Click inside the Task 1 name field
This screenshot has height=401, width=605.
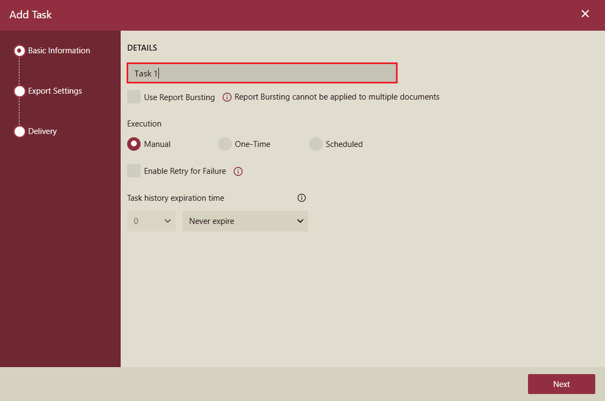(262, 73)
